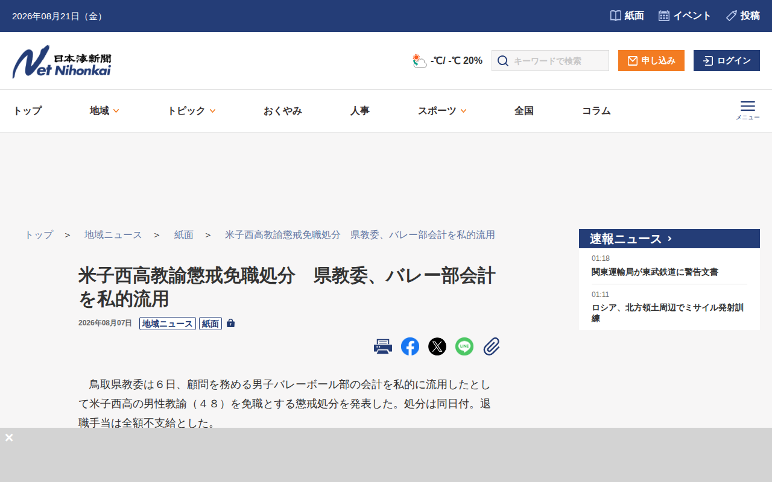
Task: Click the weather forecast icon
Action: [x=420, y=60]
